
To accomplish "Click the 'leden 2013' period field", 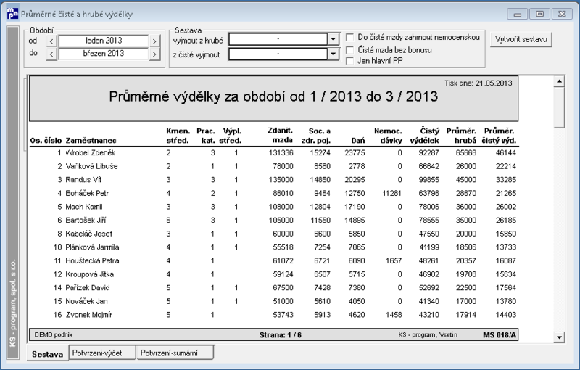I will click(104, 41).
